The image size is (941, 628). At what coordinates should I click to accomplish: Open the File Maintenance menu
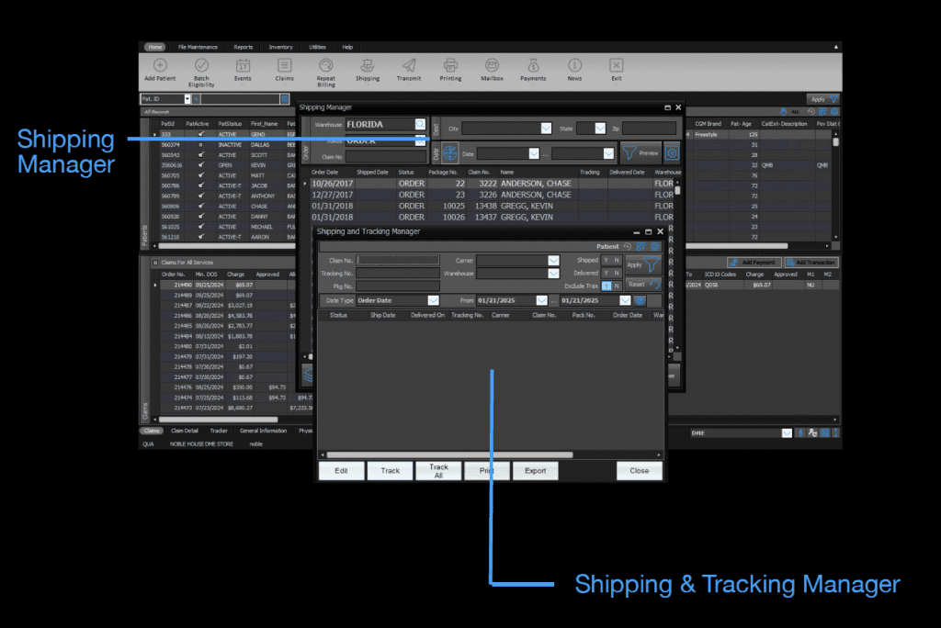click(198, 47)
